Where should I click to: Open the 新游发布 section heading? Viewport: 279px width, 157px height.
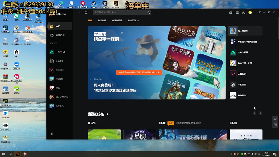[x=96, y=114]
